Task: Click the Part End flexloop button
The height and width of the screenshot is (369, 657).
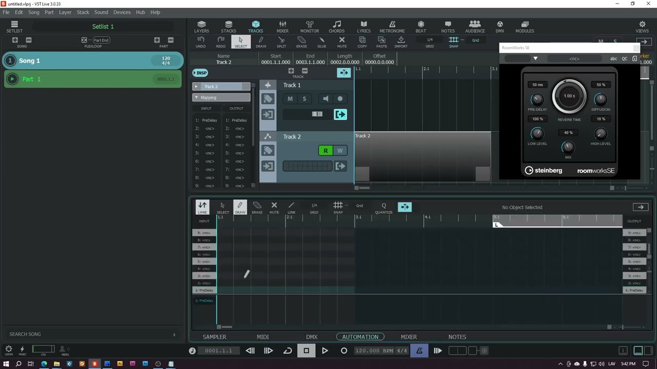Action: (101, 40)
